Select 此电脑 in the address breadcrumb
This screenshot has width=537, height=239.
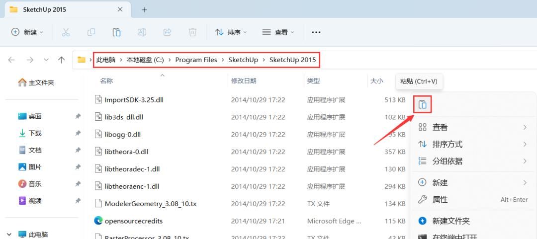click(106, 60)
